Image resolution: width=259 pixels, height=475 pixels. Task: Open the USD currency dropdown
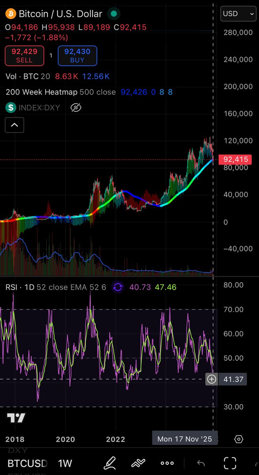pyautogui.click(x=238, y=14)
